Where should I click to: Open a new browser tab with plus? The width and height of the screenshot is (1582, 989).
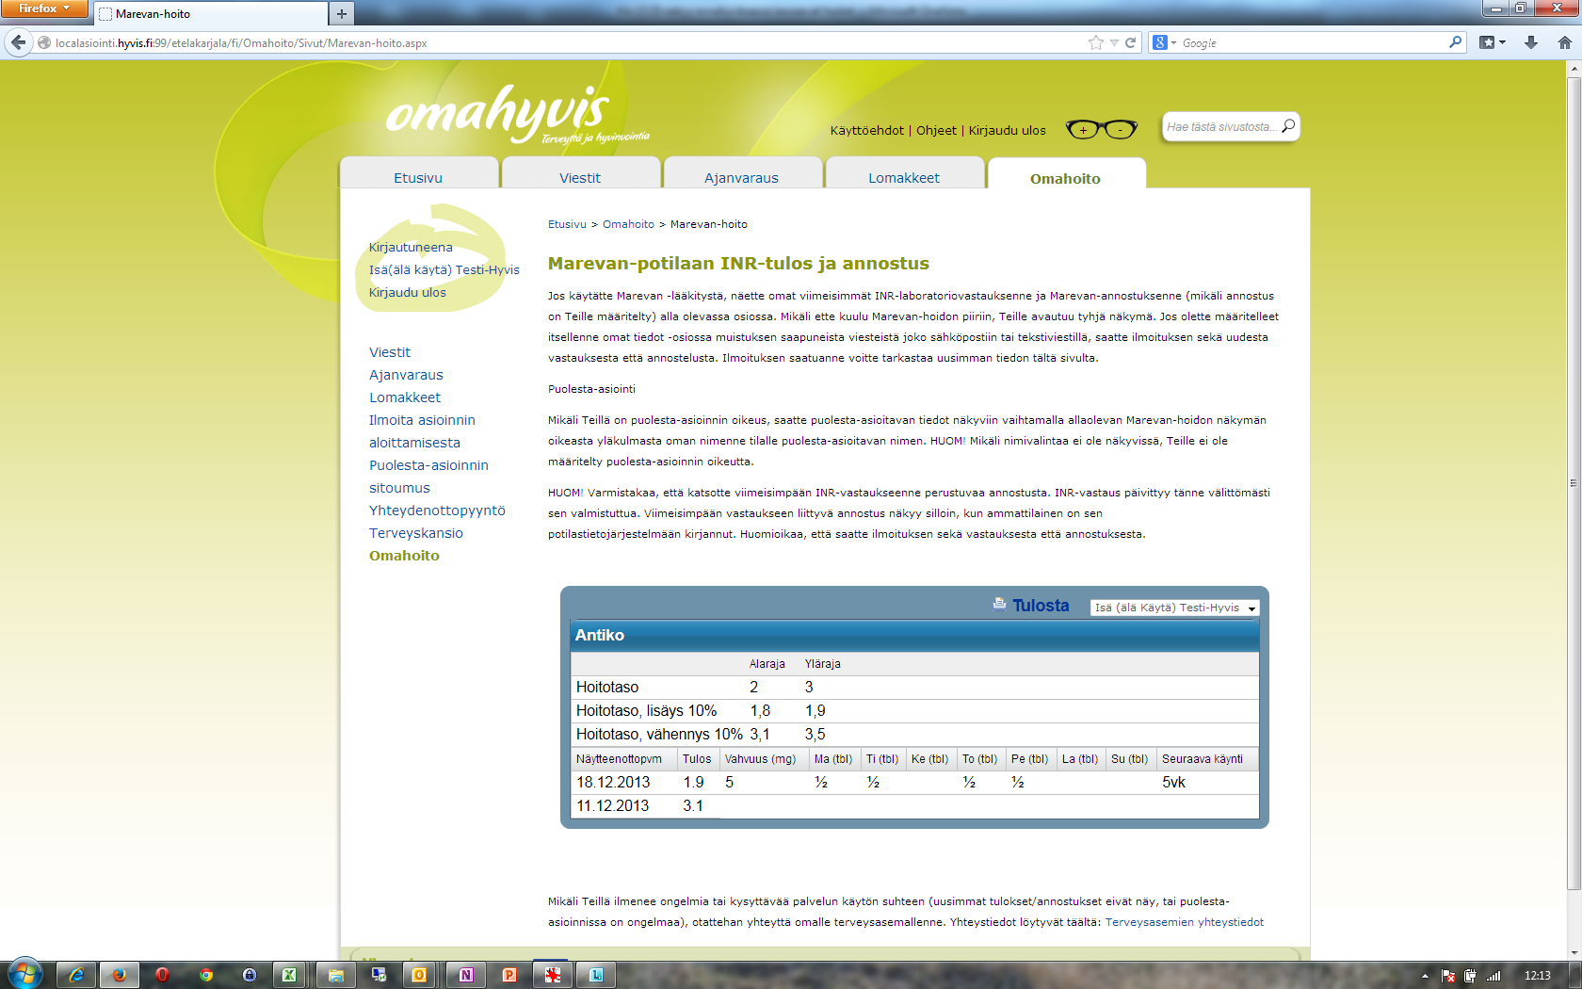pyautogui.click(x=342, y=13)
